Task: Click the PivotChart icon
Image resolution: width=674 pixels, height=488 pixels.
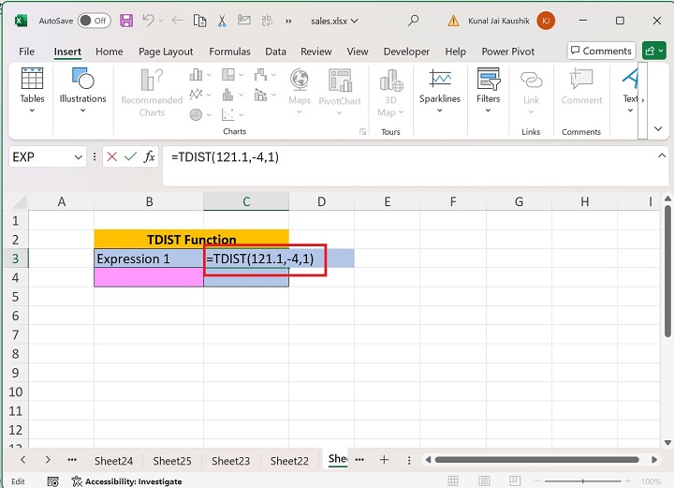Action: point(340,81)
